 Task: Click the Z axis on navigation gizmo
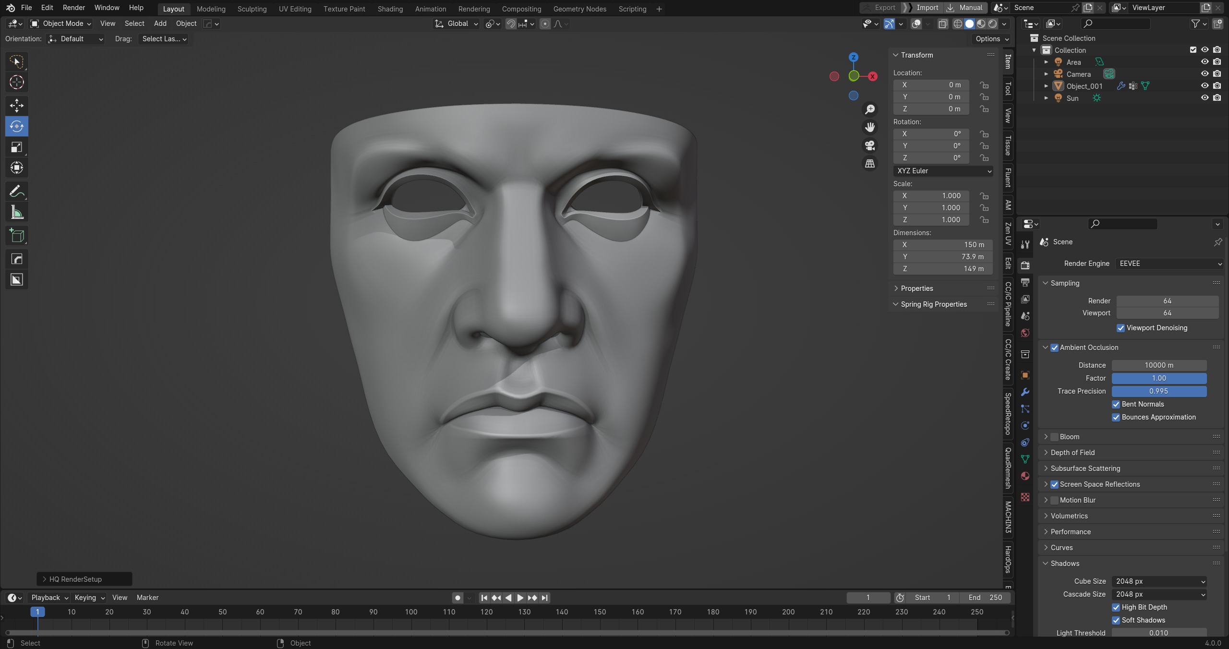point(853,57)
